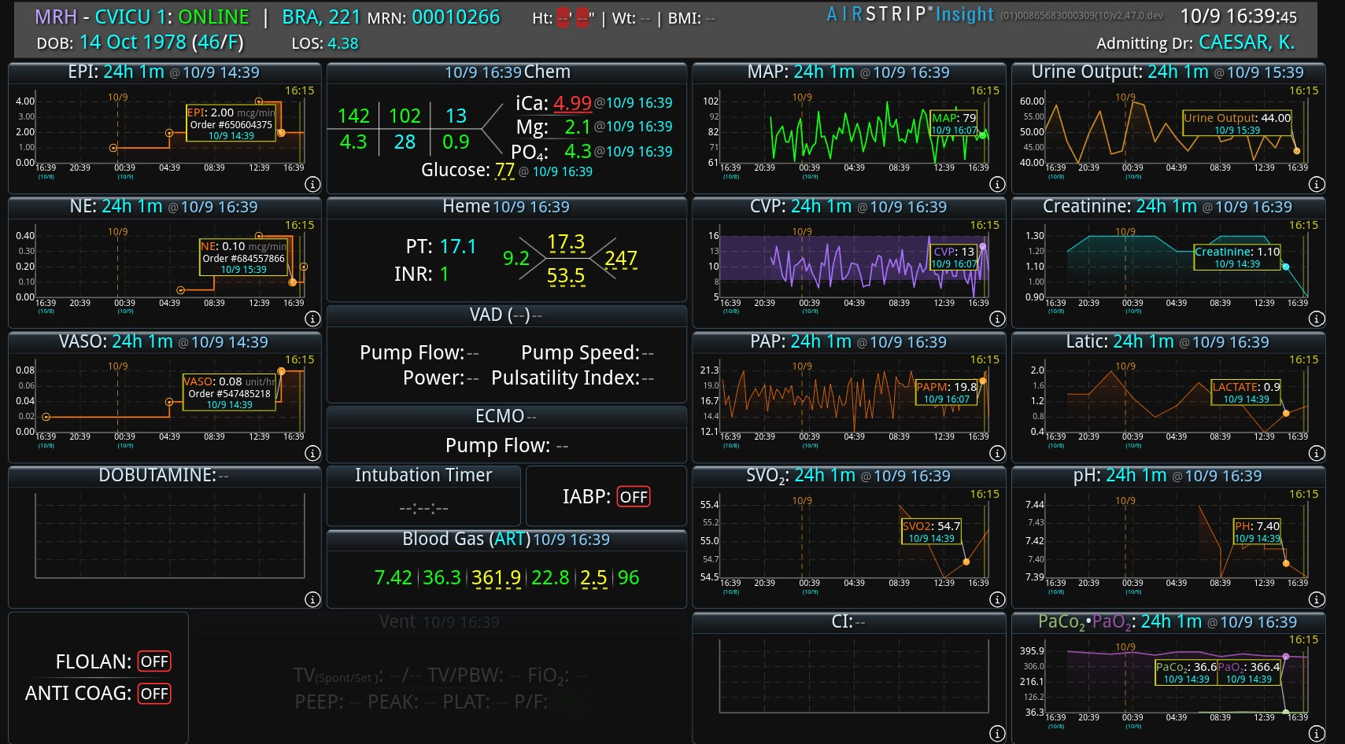Open info icon on Latic panel

(x=1317, y=454)
